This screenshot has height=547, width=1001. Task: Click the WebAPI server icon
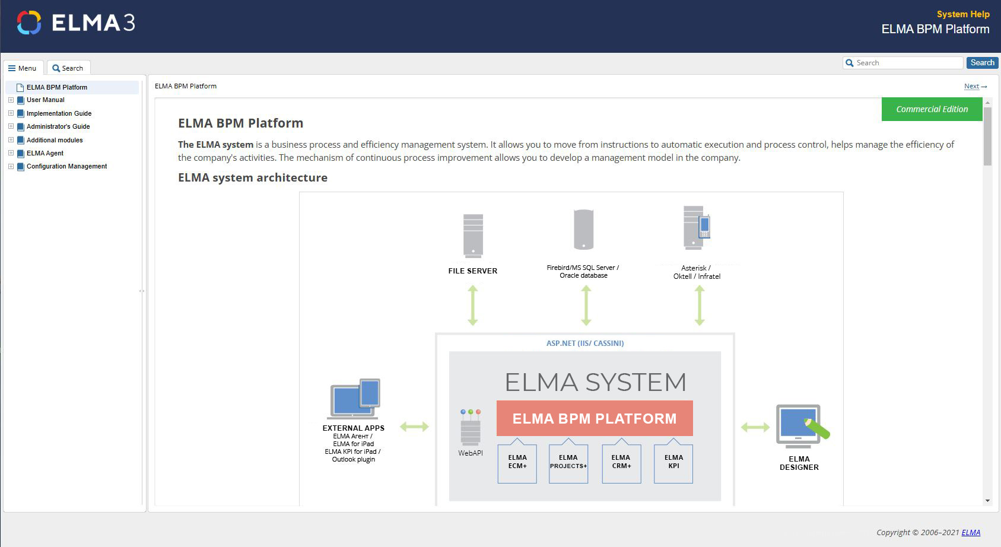[471, 427]
